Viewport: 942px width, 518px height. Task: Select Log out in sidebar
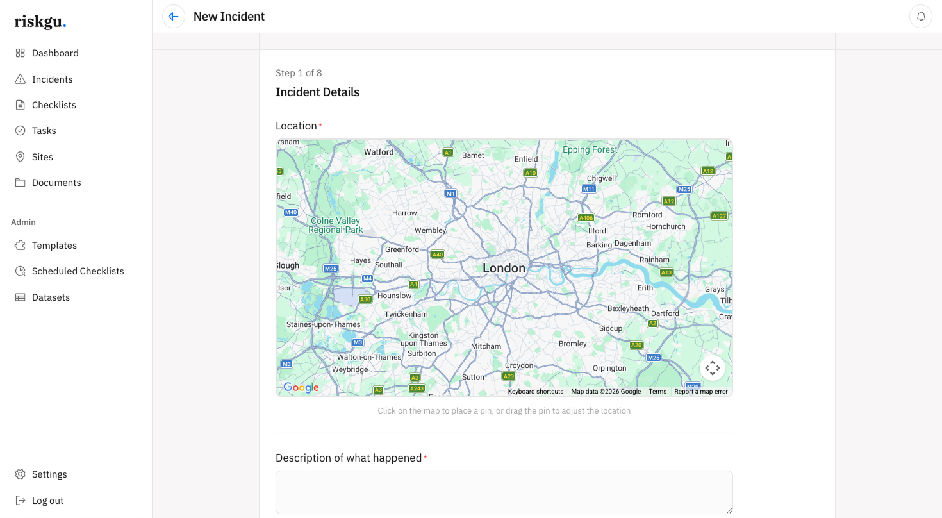click(47, 501)
